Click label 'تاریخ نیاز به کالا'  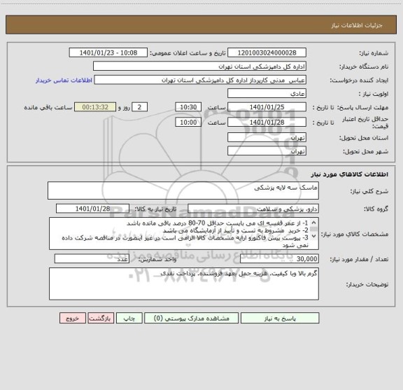pos(155,209)
